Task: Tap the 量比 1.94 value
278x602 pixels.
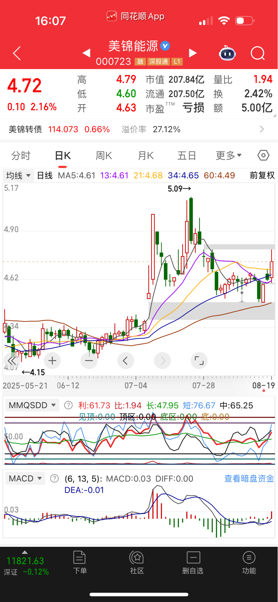Action: (243, 80)
